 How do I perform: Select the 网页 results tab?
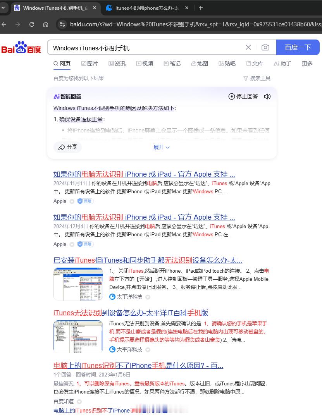tap(62, 64)
